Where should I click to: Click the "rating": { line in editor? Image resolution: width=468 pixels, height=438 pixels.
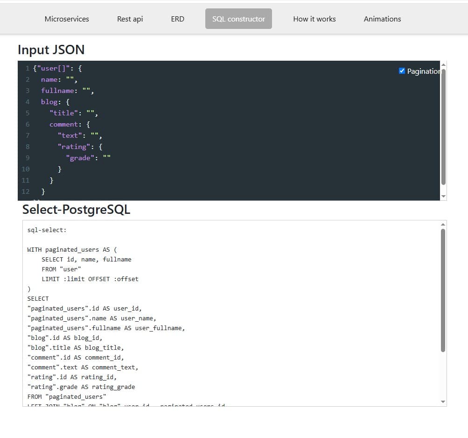coord(80,147)
